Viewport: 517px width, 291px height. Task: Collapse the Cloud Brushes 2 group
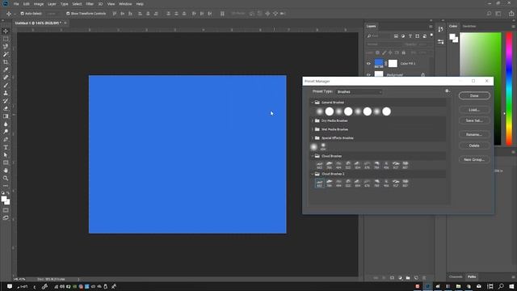coord(313,174)
